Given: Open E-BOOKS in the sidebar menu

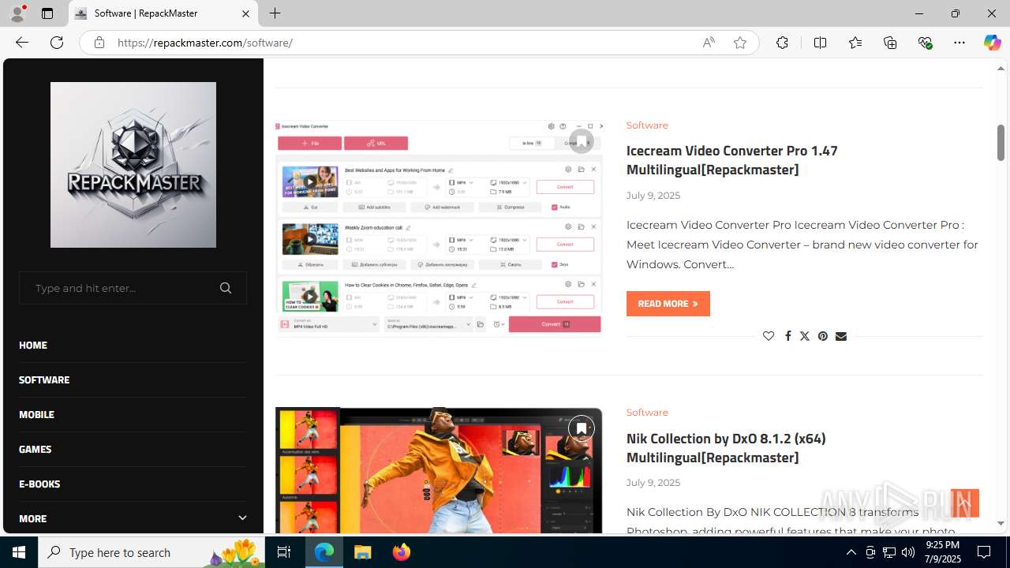Looking at the screenshot, I should [x=39, y=484].
